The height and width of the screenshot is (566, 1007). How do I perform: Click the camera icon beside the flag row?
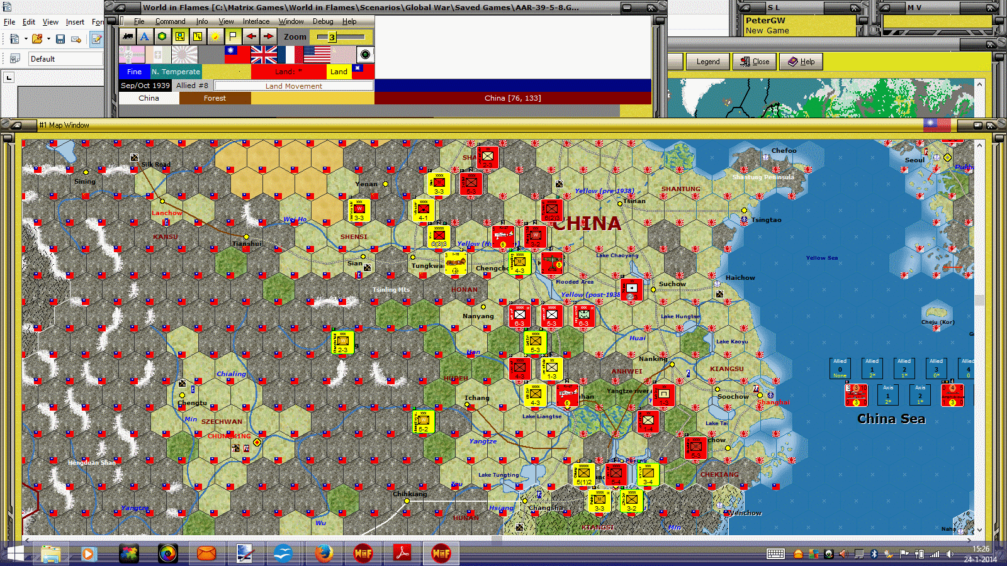[x=364, y=55]
